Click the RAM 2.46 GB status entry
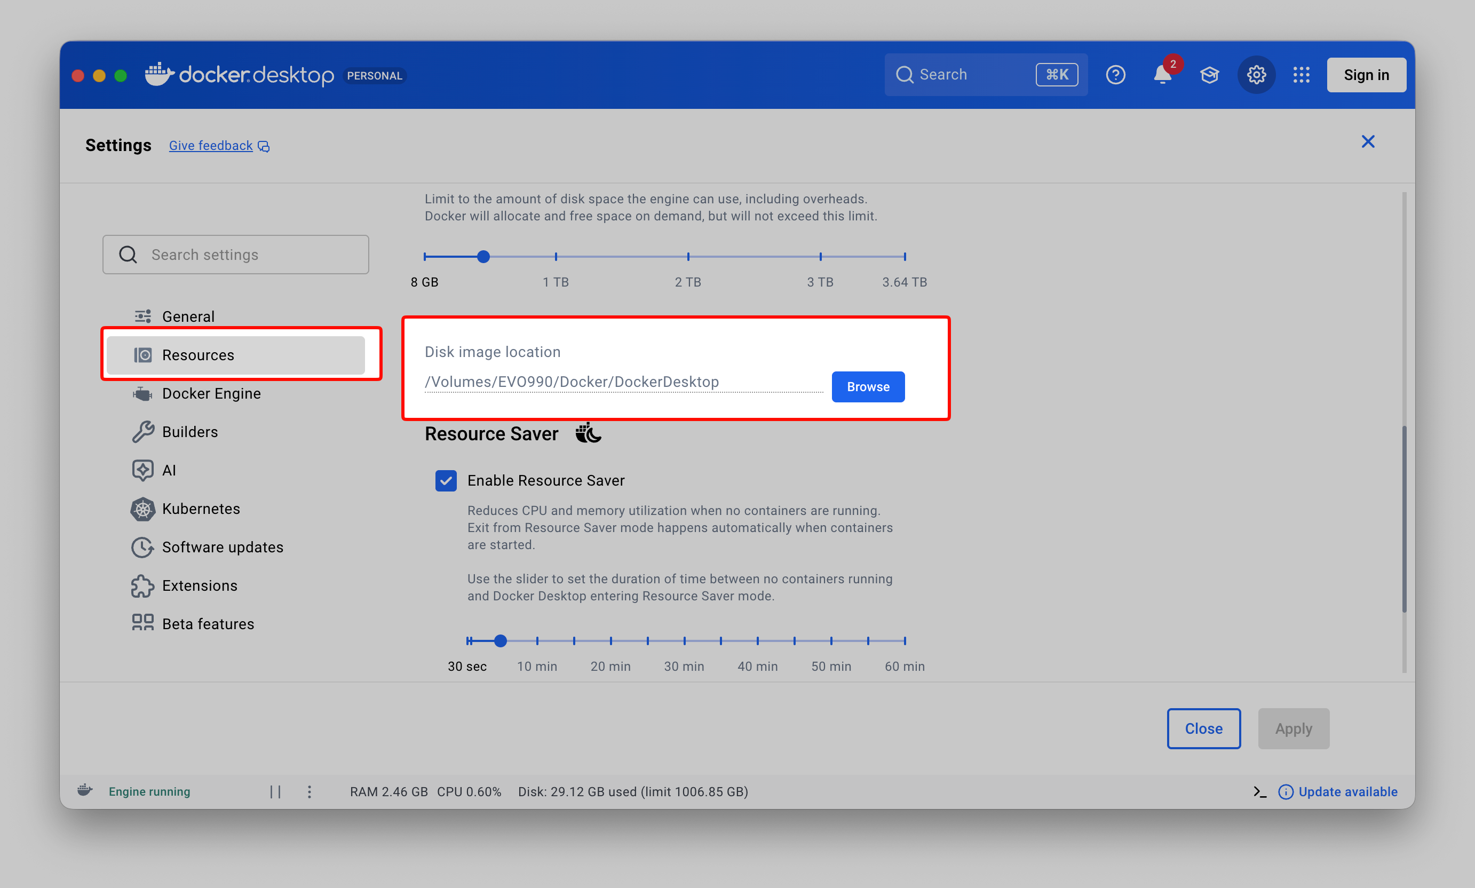The image size is (1475, 888). [389, 791]
